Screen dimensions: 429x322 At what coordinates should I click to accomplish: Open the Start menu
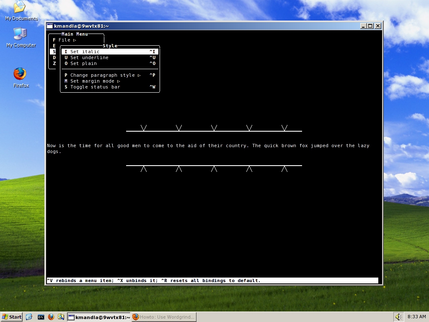coord(11,317)
